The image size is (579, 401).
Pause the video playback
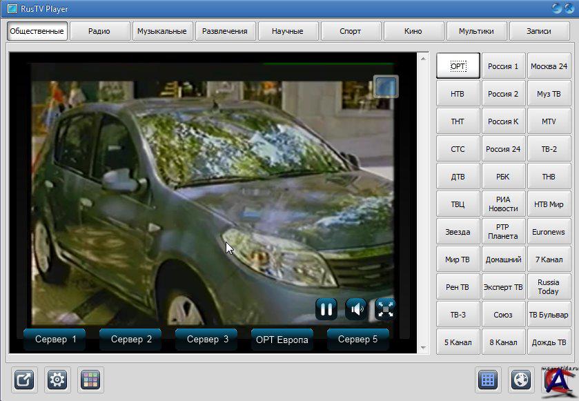(326, 309)
